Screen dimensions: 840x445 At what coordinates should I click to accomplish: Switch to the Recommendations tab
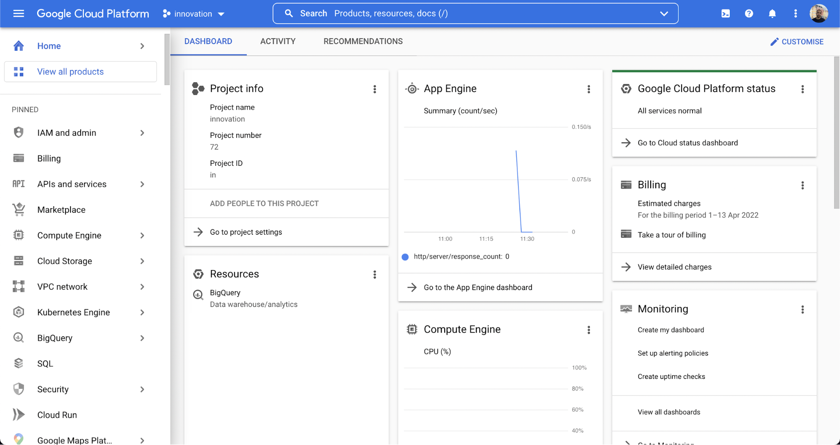point(363,41)
